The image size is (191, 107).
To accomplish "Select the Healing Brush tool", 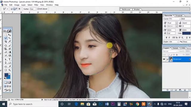I will (6, 45).
